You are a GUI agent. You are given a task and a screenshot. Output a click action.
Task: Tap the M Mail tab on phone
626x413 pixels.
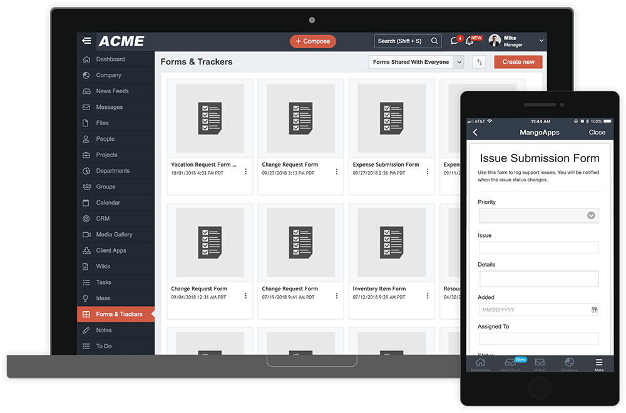click(540, 364)
